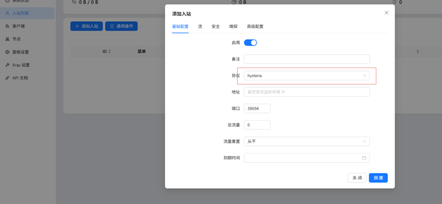Click the 节点 cluster icon

point(7,39)
